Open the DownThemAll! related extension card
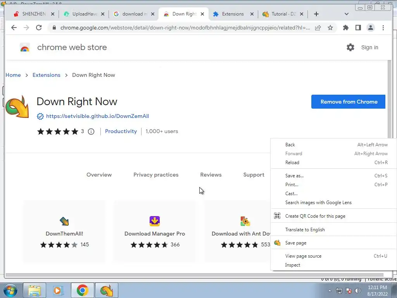The height and width of the screenshot is (298, 397). [x=64, y=231]
